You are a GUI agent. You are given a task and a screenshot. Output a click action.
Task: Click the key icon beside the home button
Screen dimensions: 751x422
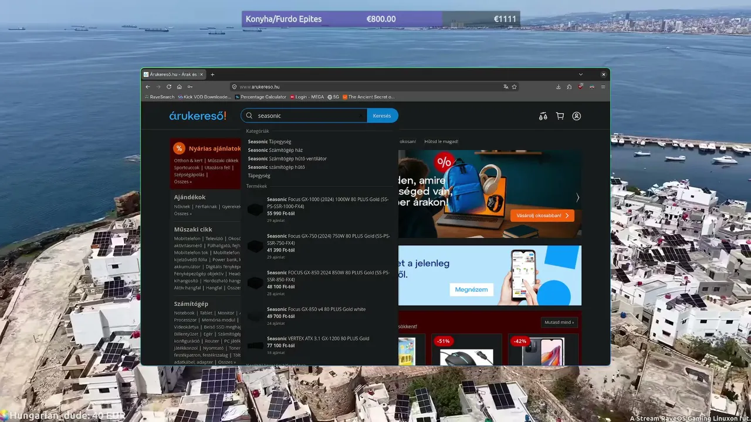tap(190, 87)
